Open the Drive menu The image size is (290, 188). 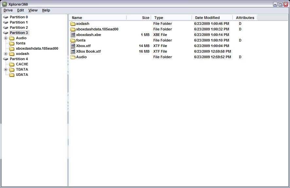[x=8, y=10]
